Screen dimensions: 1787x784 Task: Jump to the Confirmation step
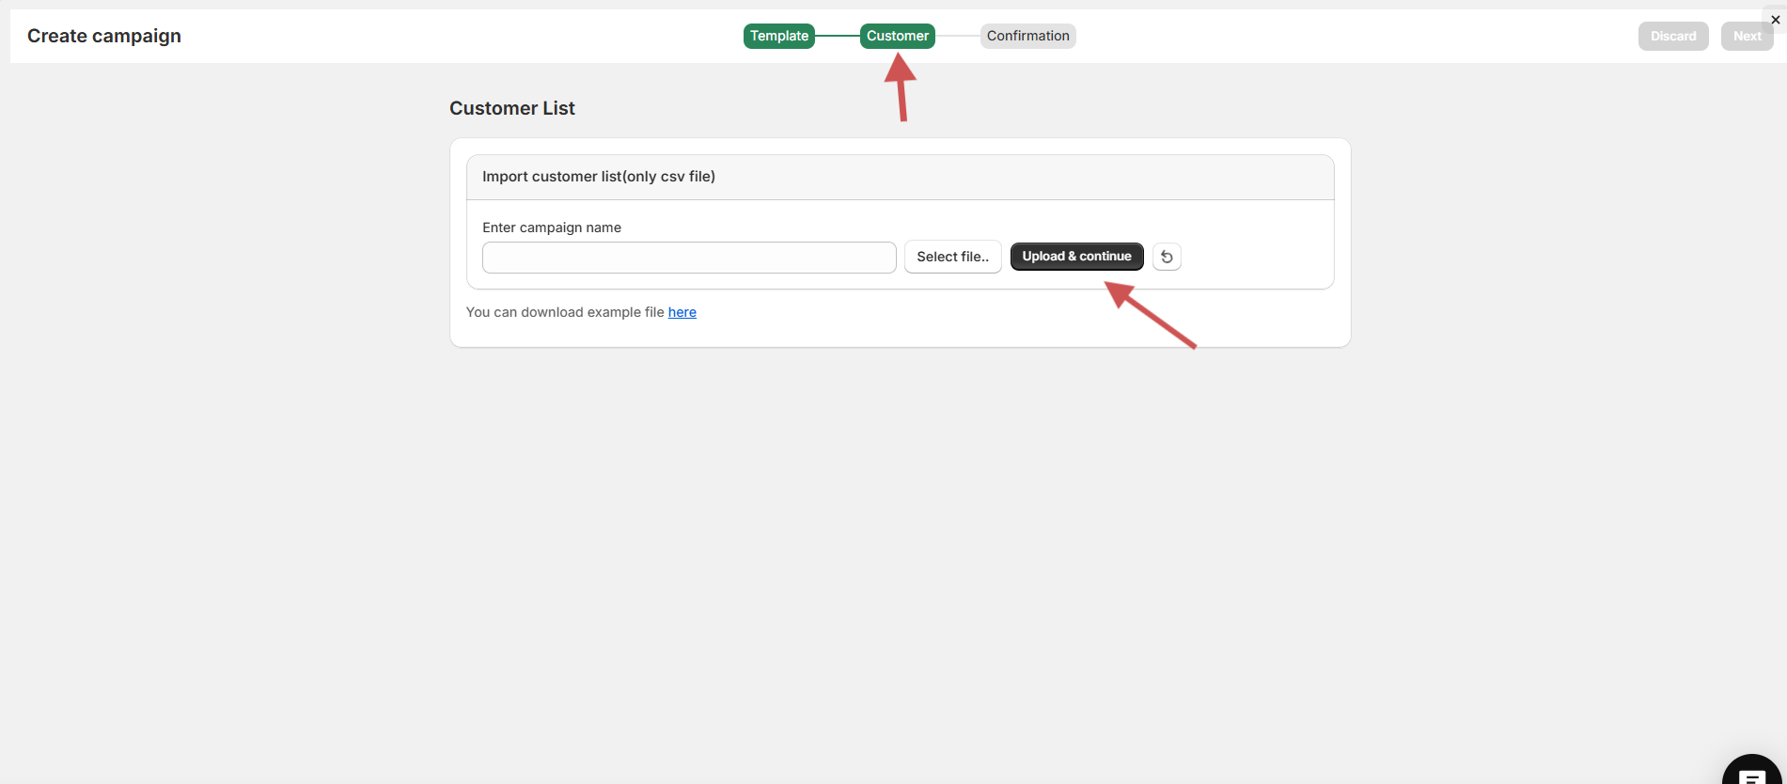pos(1027,36)
